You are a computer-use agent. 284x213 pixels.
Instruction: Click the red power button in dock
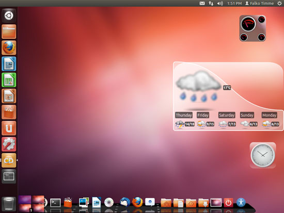[x=228, y=203]
